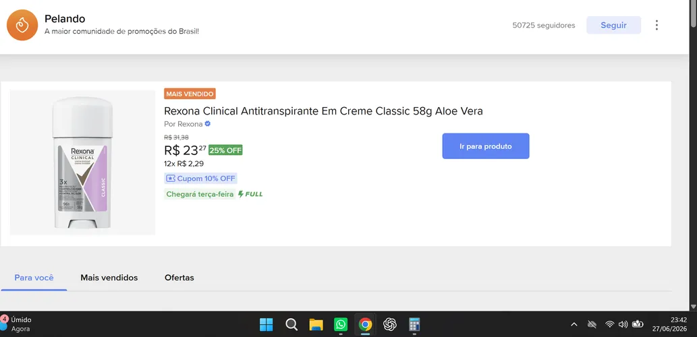Follow Pelando with the Seguir button

point(613,26)
